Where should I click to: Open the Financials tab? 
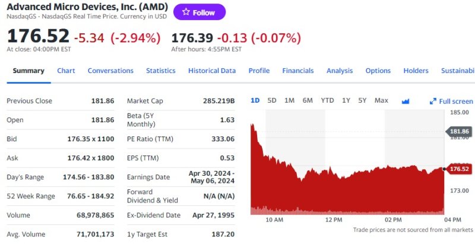tap(298, 71)
